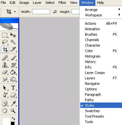Viewport: 122px width, 125px height.
Task: Show the Swatches palette
Action: (x=101, y=111)
